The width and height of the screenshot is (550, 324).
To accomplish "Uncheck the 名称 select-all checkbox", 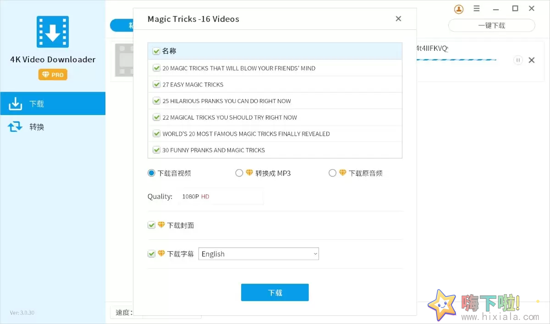I will tap(156, 51).
